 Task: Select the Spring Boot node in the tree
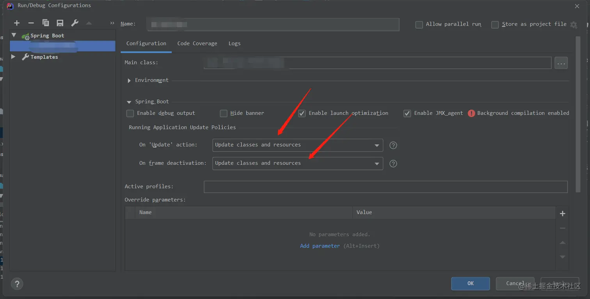point(47,35)
